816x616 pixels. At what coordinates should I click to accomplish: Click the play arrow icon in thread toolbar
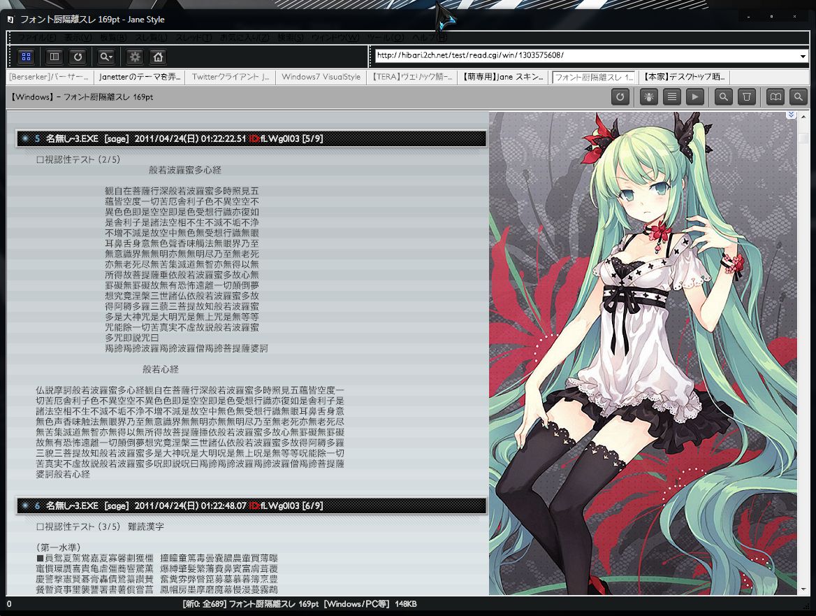tap(695, 97)
